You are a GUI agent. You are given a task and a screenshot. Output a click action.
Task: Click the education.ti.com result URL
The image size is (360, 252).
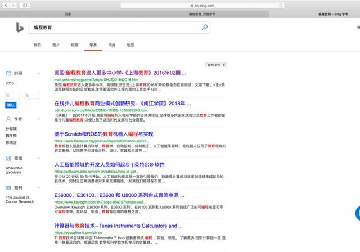point(78,232)
